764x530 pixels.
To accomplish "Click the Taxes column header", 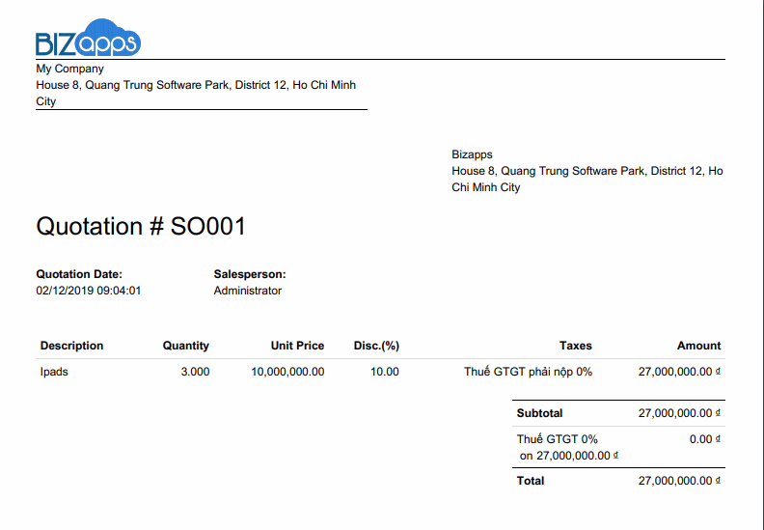I will point(575,346).
